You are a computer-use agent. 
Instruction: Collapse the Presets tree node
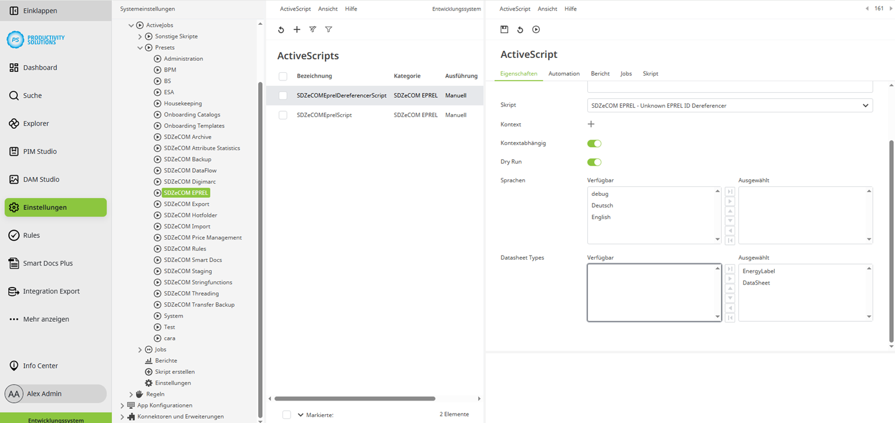pos(140,47)
